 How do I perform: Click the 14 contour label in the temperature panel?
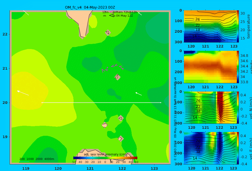click(194, 36)
